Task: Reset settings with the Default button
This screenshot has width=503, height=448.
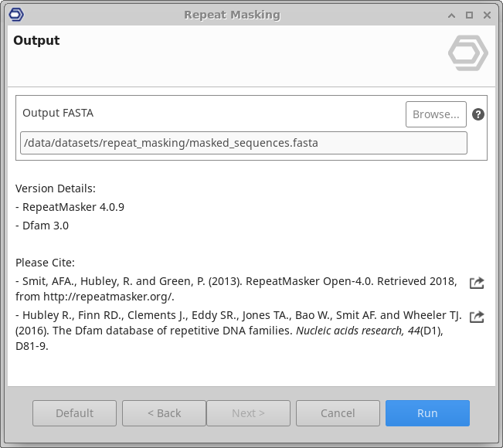Action: click(74, 413)
